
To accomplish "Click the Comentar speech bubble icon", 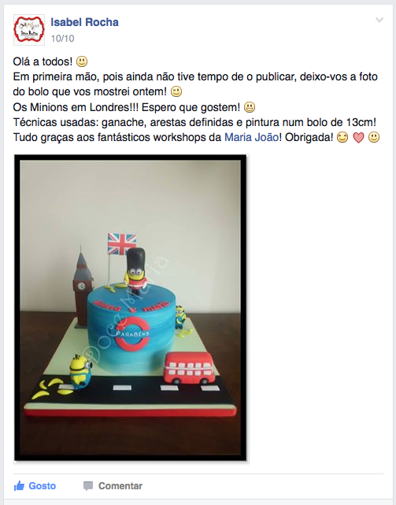I will (x=88, y=486).
